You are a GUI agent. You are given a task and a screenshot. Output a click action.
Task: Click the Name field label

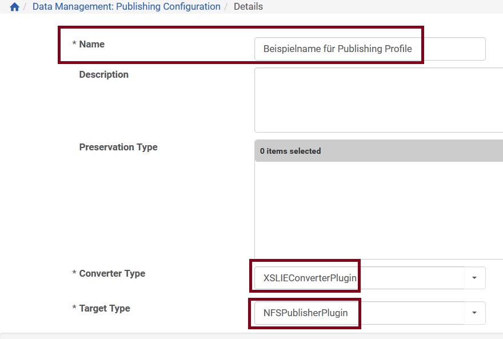91,44
